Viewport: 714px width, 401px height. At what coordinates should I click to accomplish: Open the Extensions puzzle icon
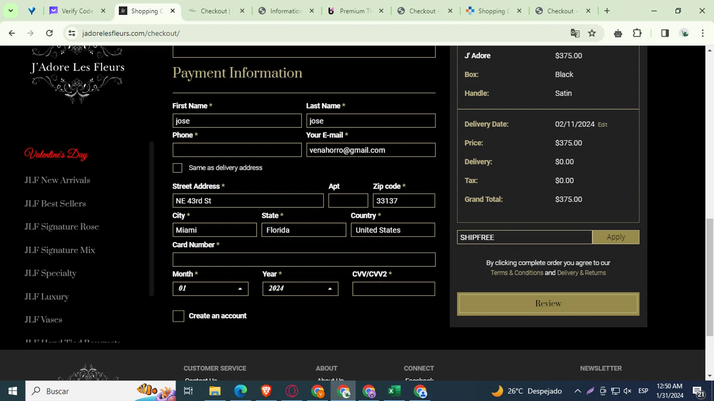[x=637, y=33]
